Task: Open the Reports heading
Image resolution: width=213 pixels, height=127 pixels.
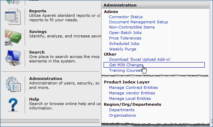Action: click(x=38, y=11)
